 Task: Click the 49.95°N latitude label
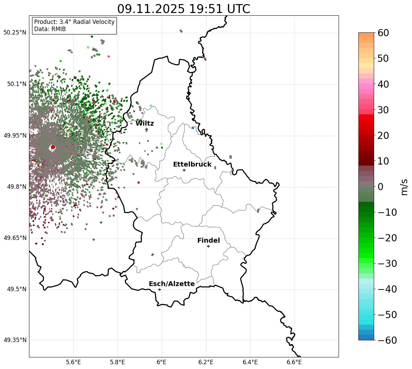(15, 136)
